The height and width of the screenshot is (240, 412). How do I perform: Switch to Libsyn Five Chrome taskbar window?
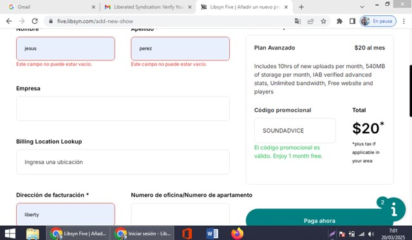tap(79, 233)
